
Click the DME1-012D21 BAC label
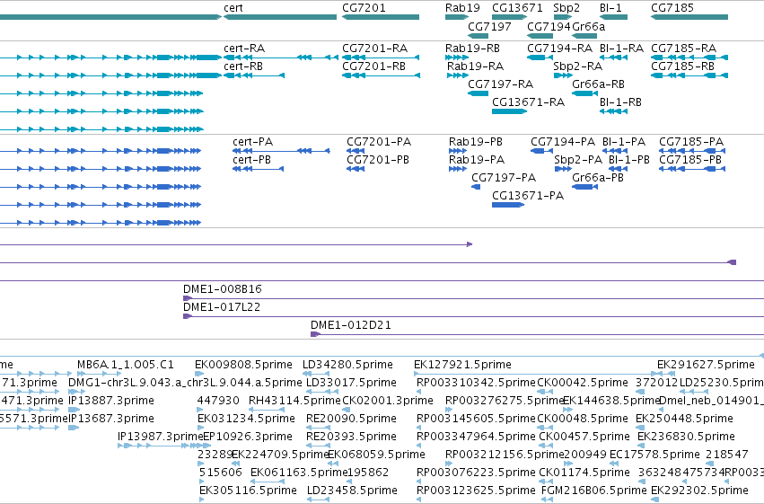pyautogui.click(x=351, y=325)
